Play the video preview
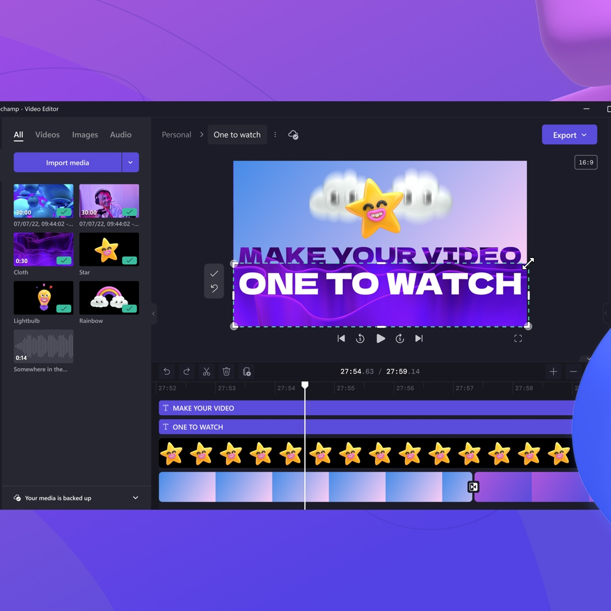Image resolution: width=611 pixels, height=611 pixels. (x=381, y=339)
